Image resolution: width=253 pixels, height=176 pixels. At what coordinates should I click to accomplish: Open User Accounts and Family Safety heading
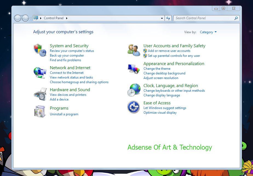174,46
